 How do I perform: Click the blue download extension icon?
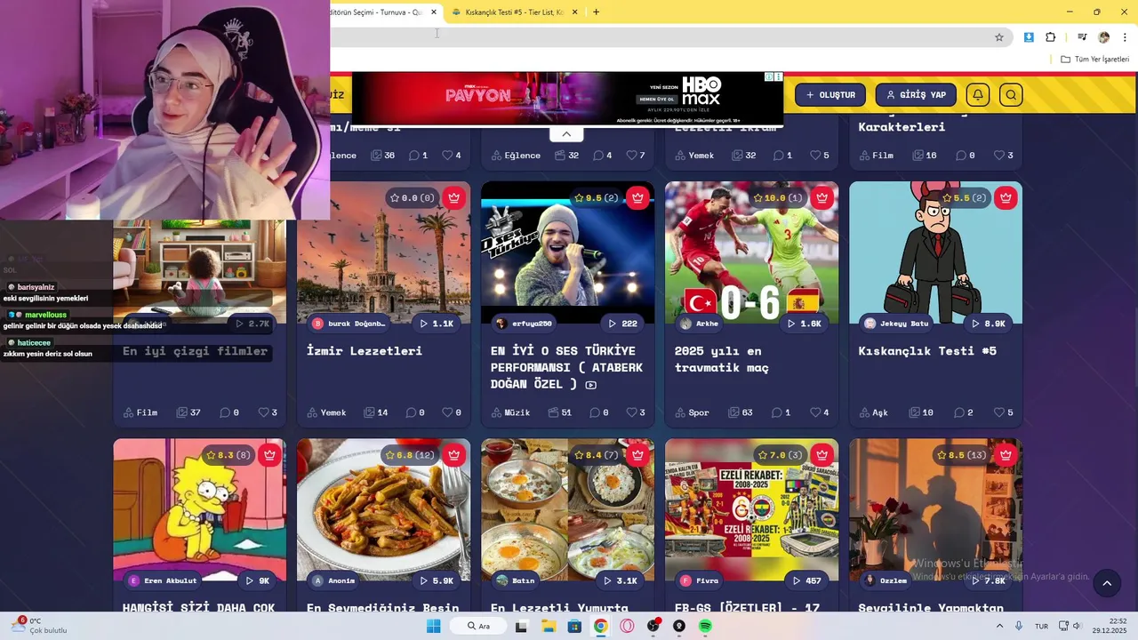click(1029, 37)
